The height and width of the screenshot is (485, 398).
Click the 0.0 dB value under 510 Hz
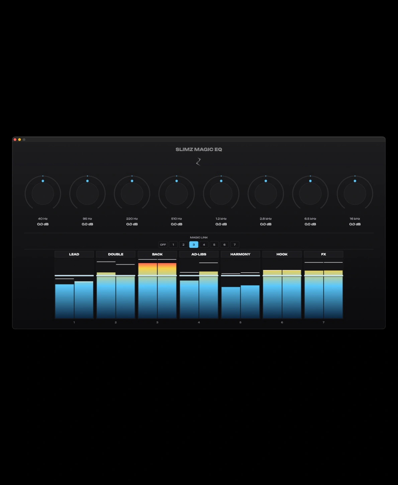[177, 224]
